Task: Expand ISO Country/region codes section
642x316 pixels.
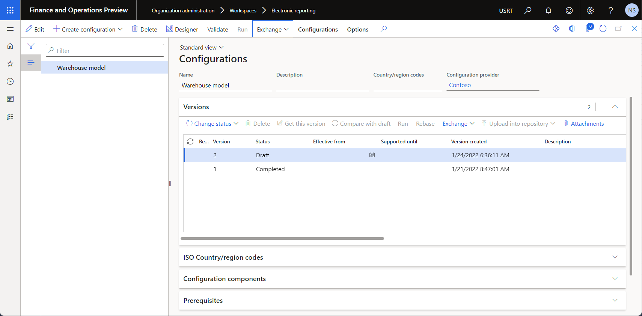Action: pos(402,257)
